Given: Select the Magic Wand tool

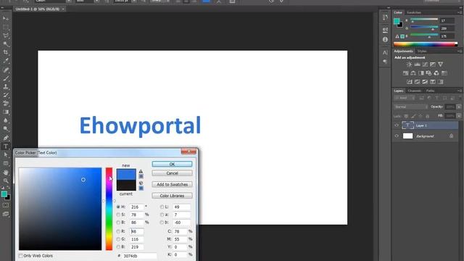Looking at the screenshot, I should 6,44.
